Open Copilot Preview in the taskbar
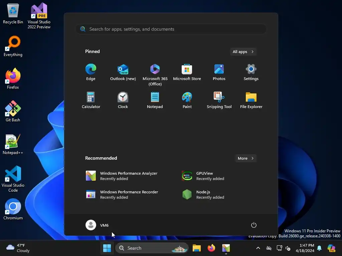The height and width of the screenshot is (256, 342). (x=332, y=248)
